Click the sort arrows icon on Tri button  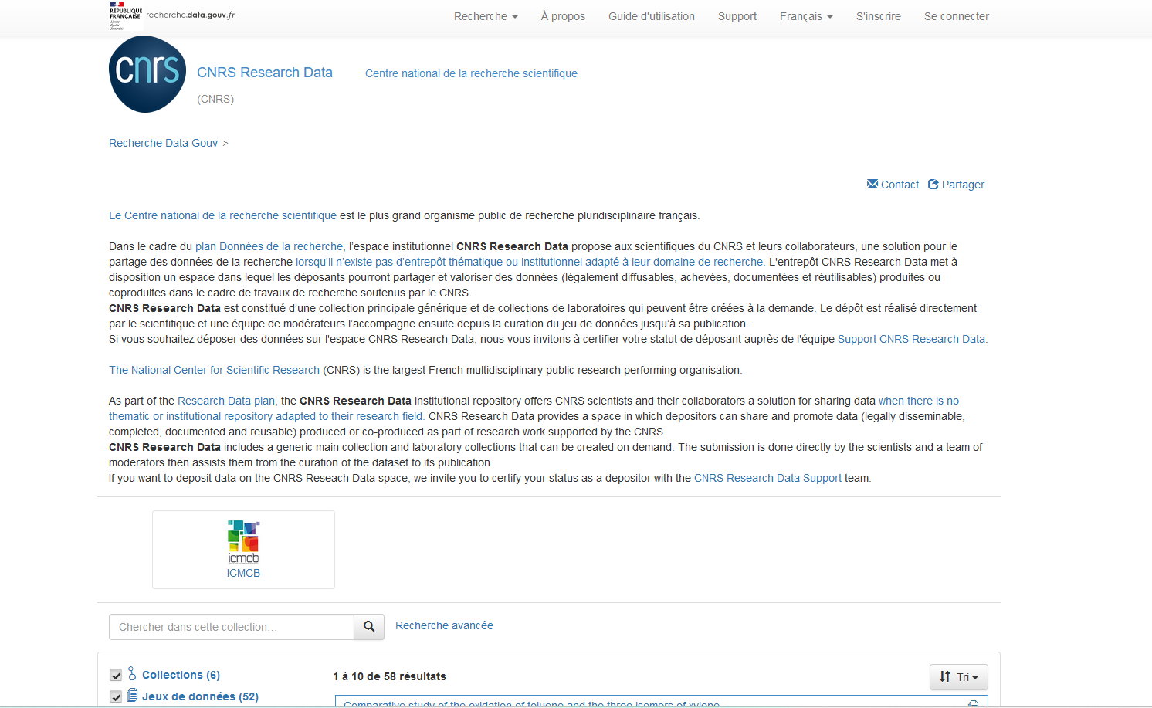(945, 676)
